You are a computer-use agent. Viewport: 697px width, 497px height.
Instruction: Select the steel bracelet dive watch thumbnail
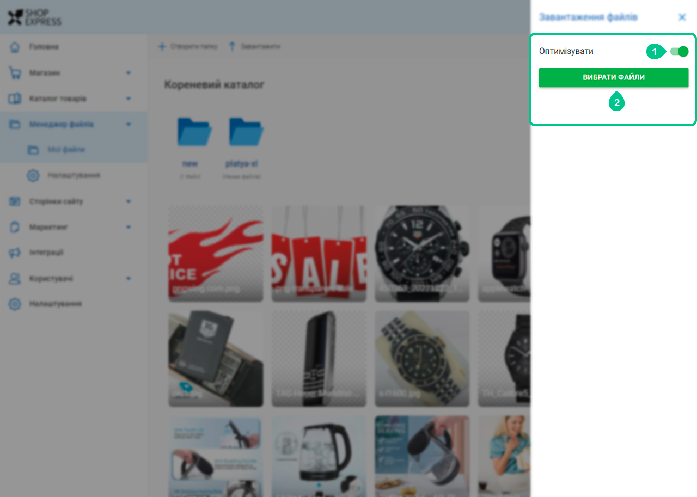click(422, 359)
